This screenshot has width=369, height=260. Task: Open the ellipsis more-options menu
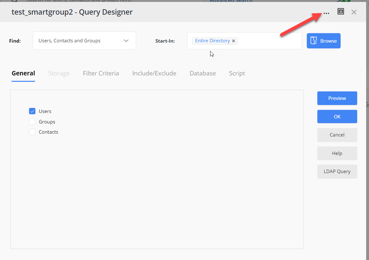[x=326, y=13]
